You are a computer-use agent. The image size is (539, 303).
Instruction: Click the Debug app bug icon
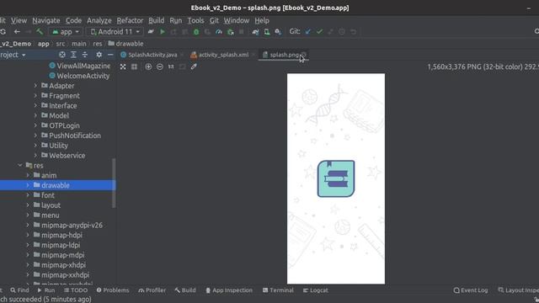[x=196, y=32]
